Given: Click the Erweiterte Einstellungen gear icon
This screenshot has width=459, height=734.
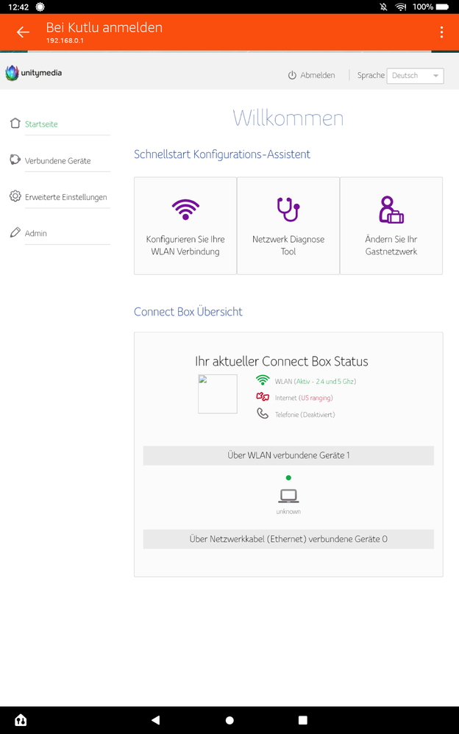Looking at the screenshot, I should [15, 196].
